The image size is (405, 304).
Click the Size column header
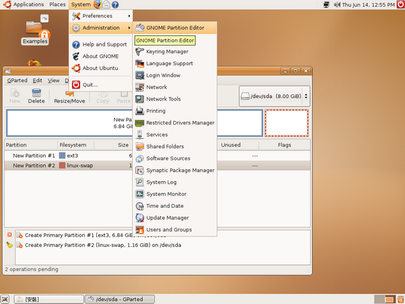click(x=114, y=145)
